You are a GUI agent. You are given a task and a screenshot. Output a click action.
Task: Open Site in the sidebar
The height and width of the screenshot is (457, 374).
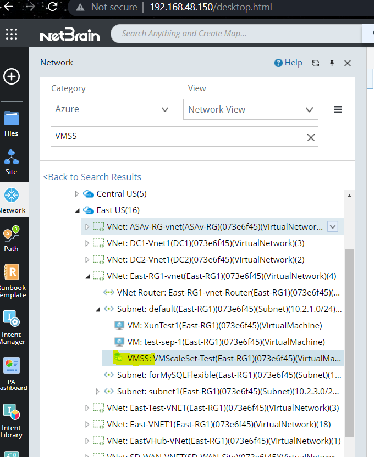click(x=11, y=161)
